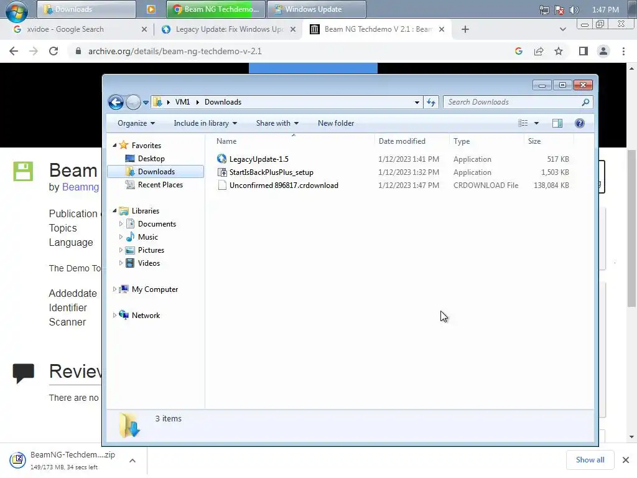Expand the Music library node
The width and height of the screenshot is (637, 478).
coord(121,237)
